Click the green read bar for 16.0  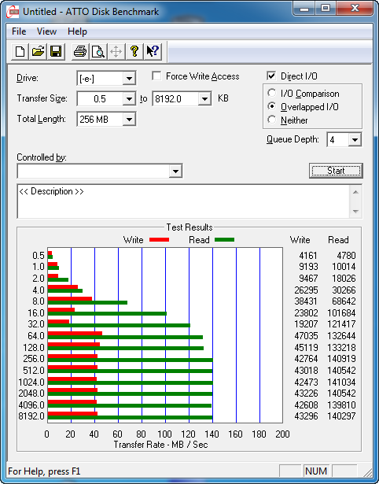pyautogui.click(x=107, y=313)
